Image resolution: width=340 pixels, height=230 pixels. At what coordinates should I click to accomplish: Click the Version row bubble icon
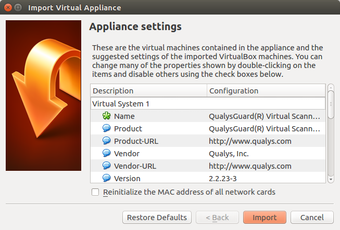point(106,178)
